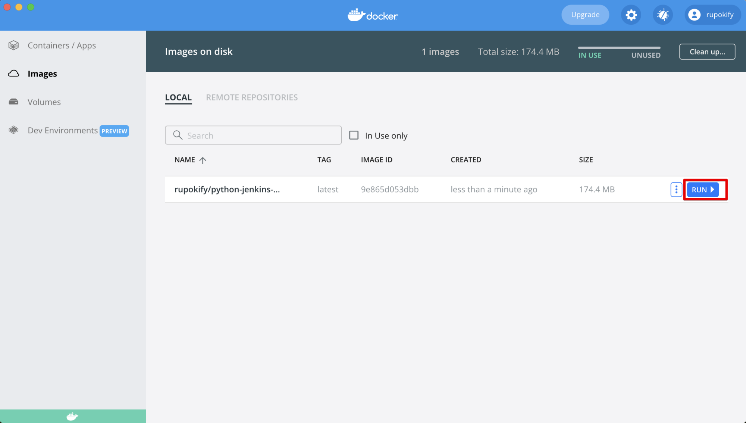The width and height of the screenshot is (746, 423).
Task: Click the user avatar icon for rupokify
Action: coord(694,15)
